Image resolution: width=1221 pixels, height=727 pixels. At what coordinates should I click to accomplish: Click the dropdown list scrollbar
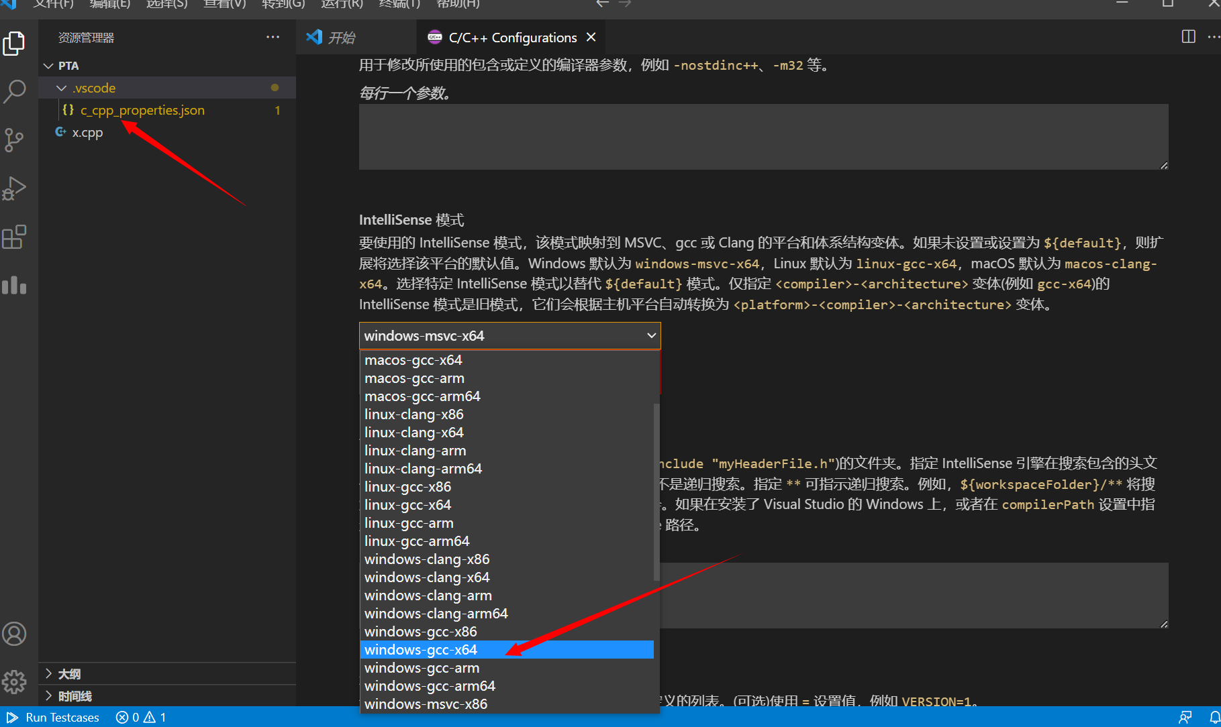(656, 492)
